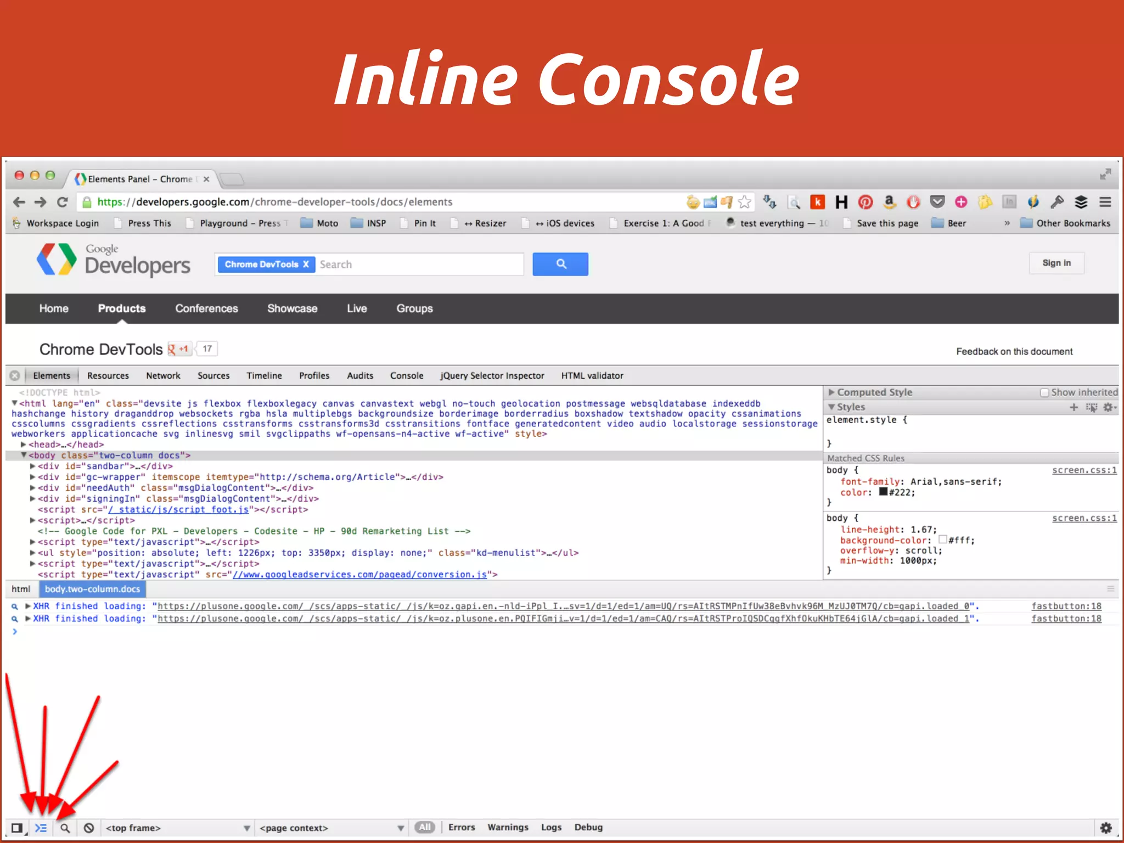The image size is (1124, 843).
Task: Click the blue search button on Google Developers
Action: coord(560,264)
